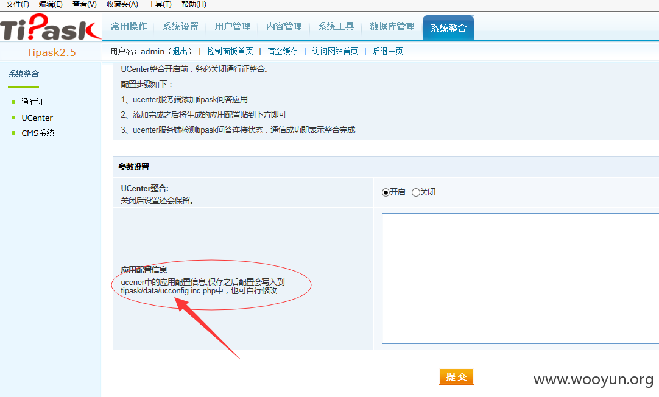Click the 提交 submit button
This screenshot has width=659, height=397.
(x=456, y=376)
